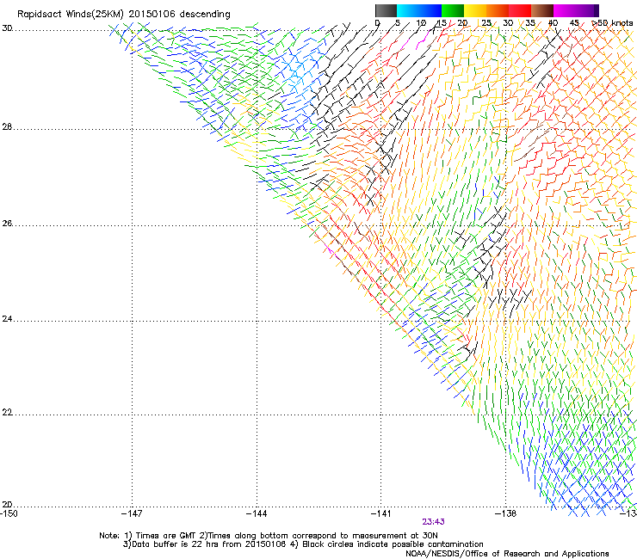This screenshot has width=637, height=559.
Task: Click the '35' label on the color scale
Action: (530, 23)
